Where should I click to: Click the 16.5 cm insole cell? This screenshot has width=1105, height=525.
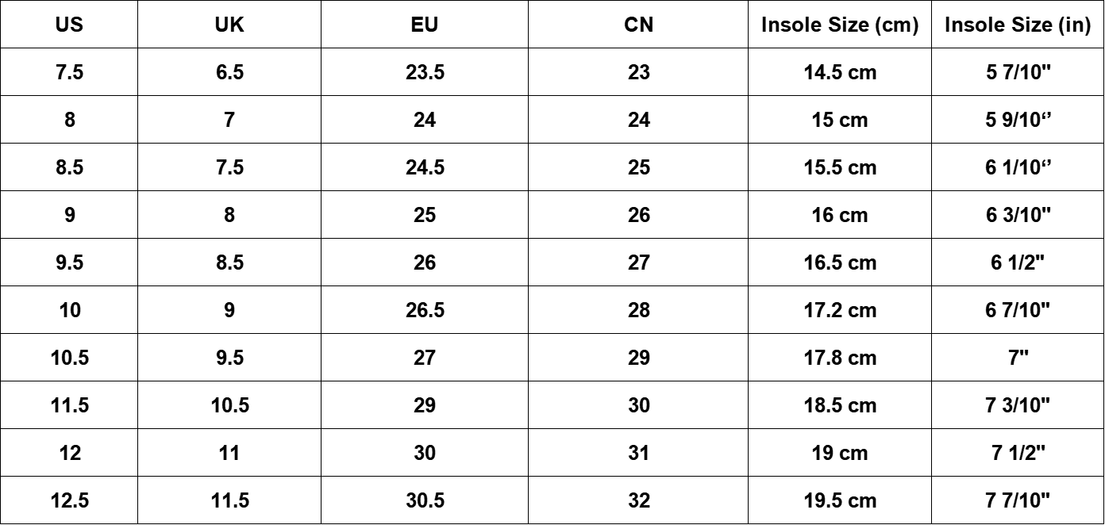840,262
